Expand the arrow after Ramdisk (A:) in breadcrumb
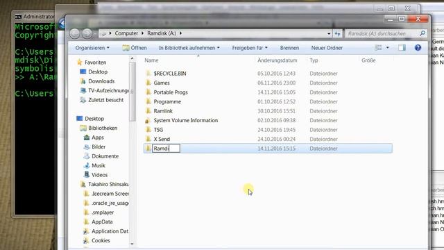Image resolution: width=444 pixels, height=250 pixels. point(180,33)
